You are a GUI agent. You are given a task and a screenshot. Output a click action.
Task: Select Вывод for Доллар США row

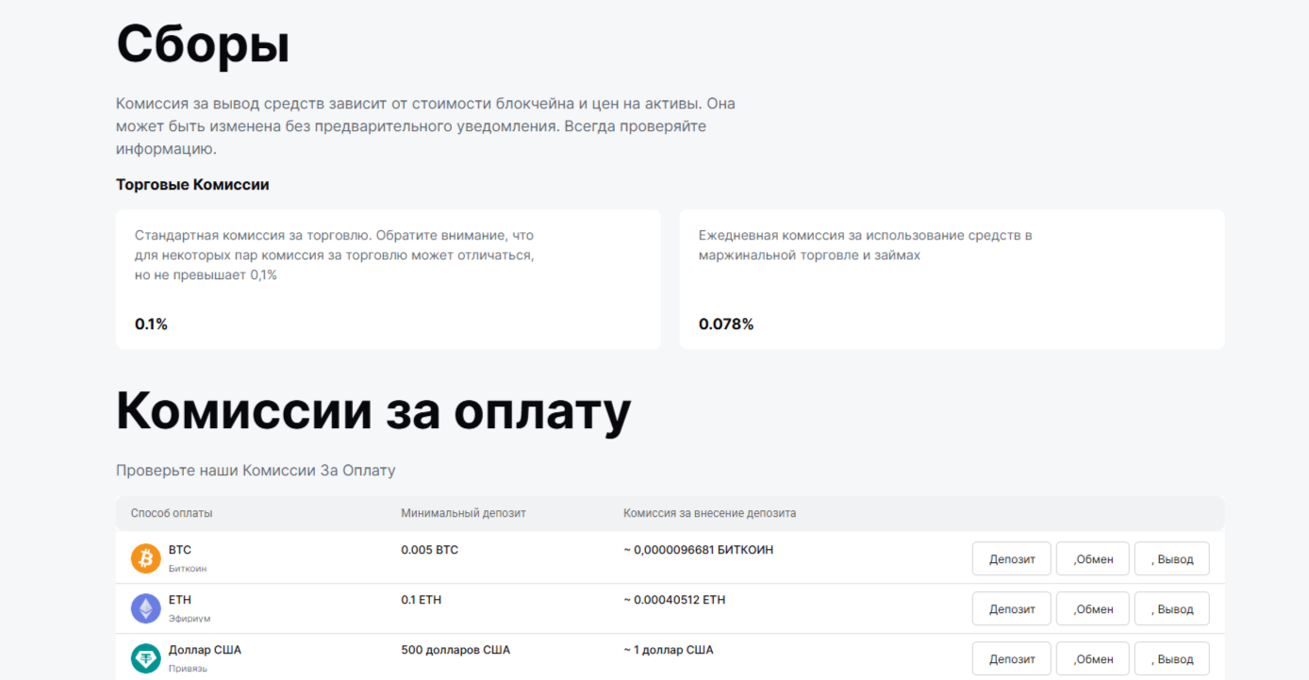1171,658
